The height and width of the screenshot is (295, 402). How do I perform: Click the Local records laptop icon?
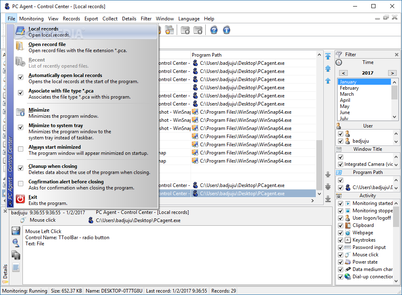pos(20,31)
